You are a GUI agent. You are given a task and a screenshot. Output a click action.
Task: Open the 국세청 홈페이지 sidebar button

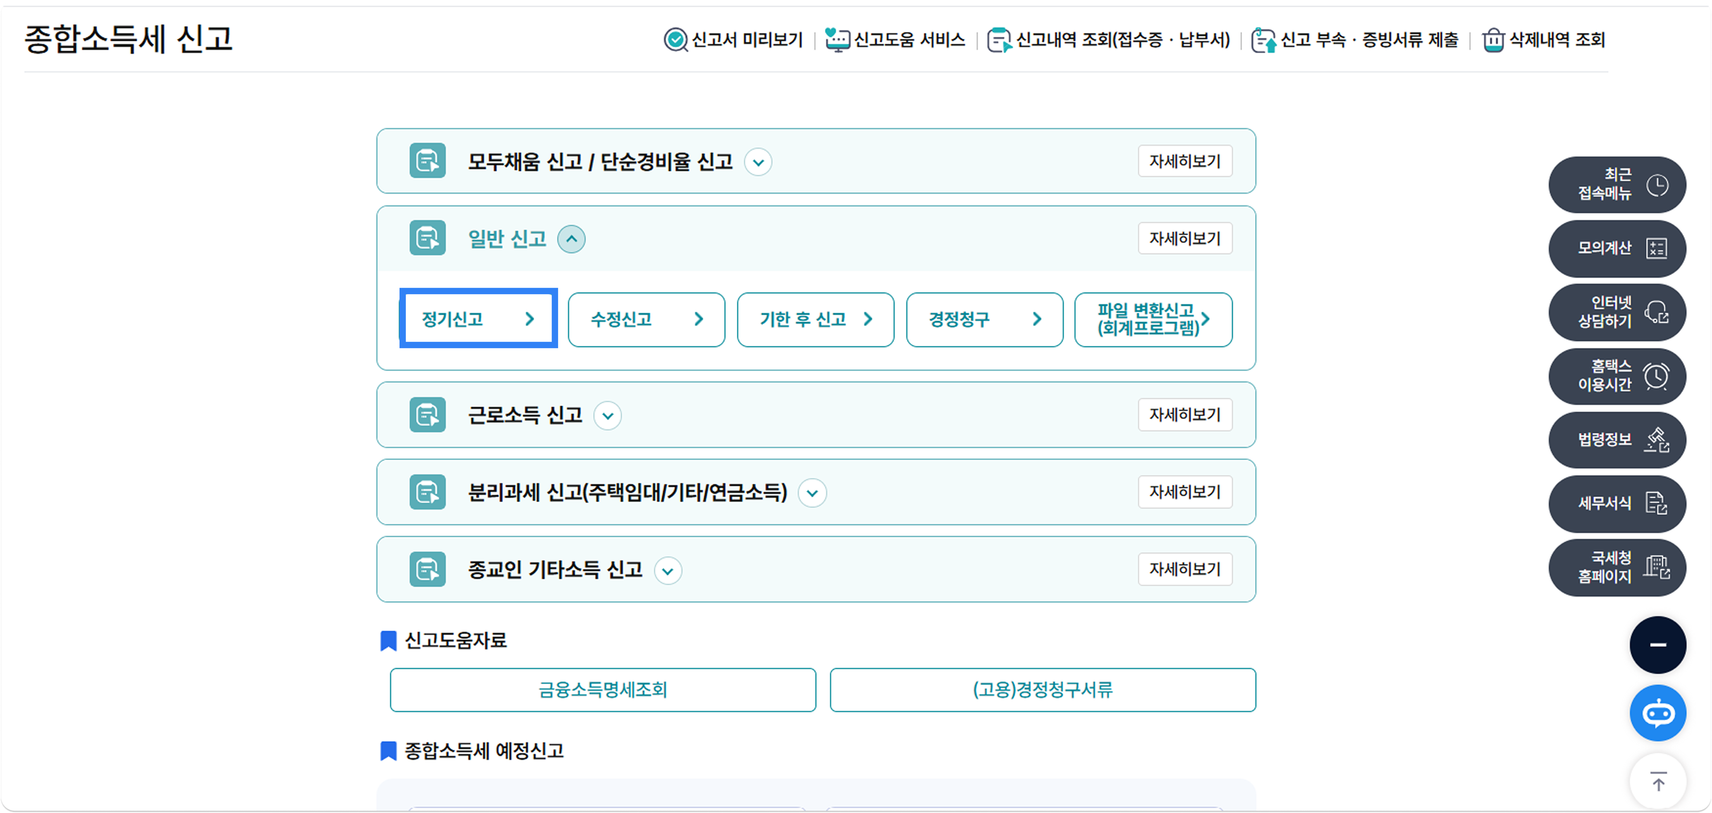coord(1616,568)
